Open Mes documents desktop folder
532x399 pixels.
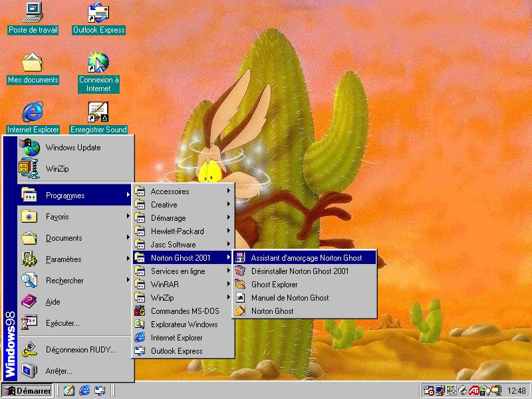[33, 68]
